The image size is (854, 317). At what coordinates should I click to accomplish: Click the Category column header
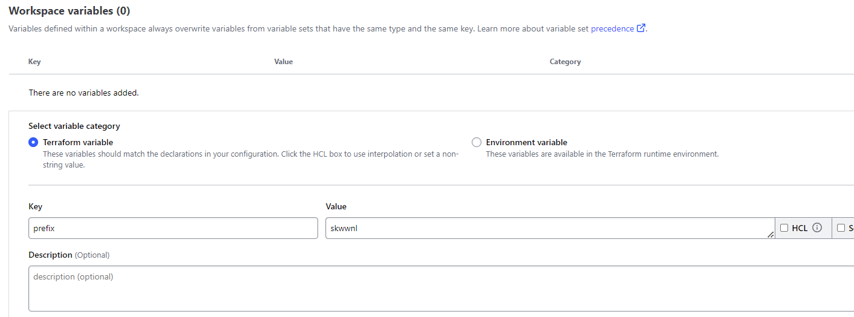point(565,62)
